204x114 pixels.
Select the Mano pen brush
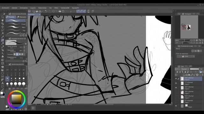pyautogui.click(x=16, y=27)
